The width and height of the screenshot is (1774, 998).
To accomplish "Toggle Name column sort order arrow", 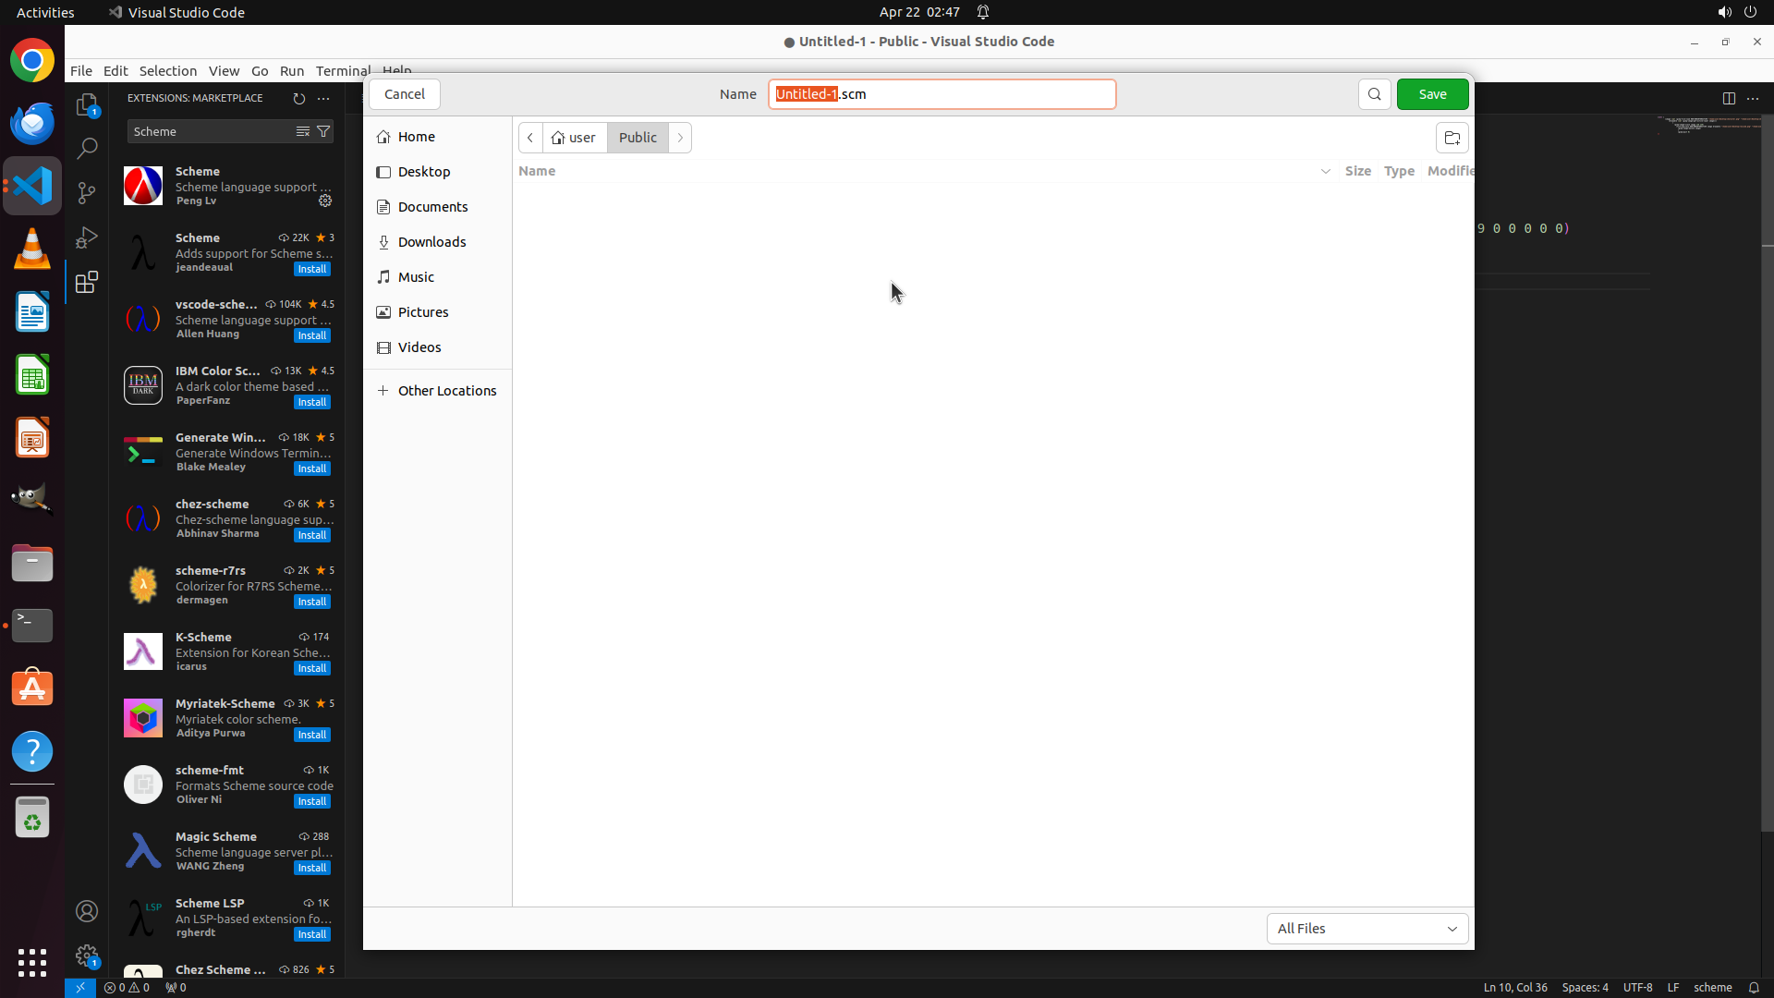I will pos(1325,171).
